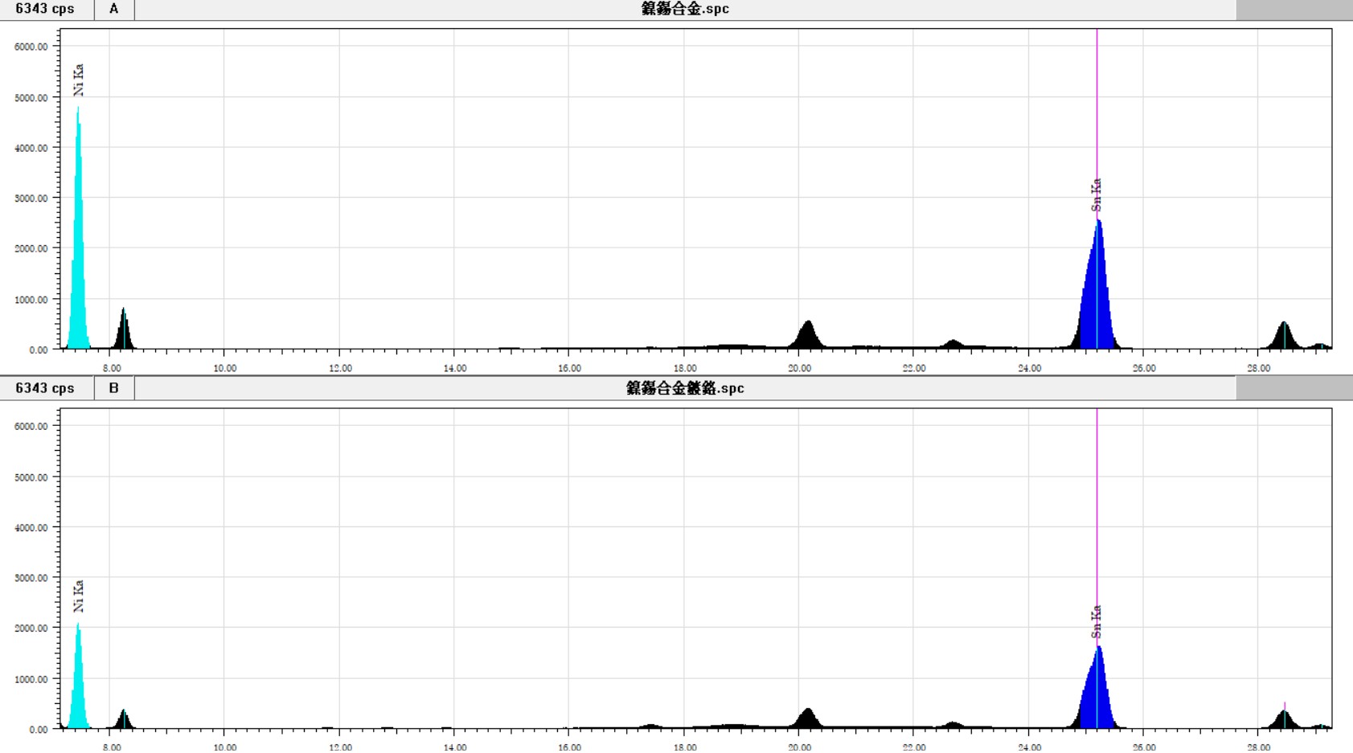Click the cyan Ni Ka peak in spectrum B
This screenshot has width=1353, height=753.
pyautogui.click(x=78, y=691)
